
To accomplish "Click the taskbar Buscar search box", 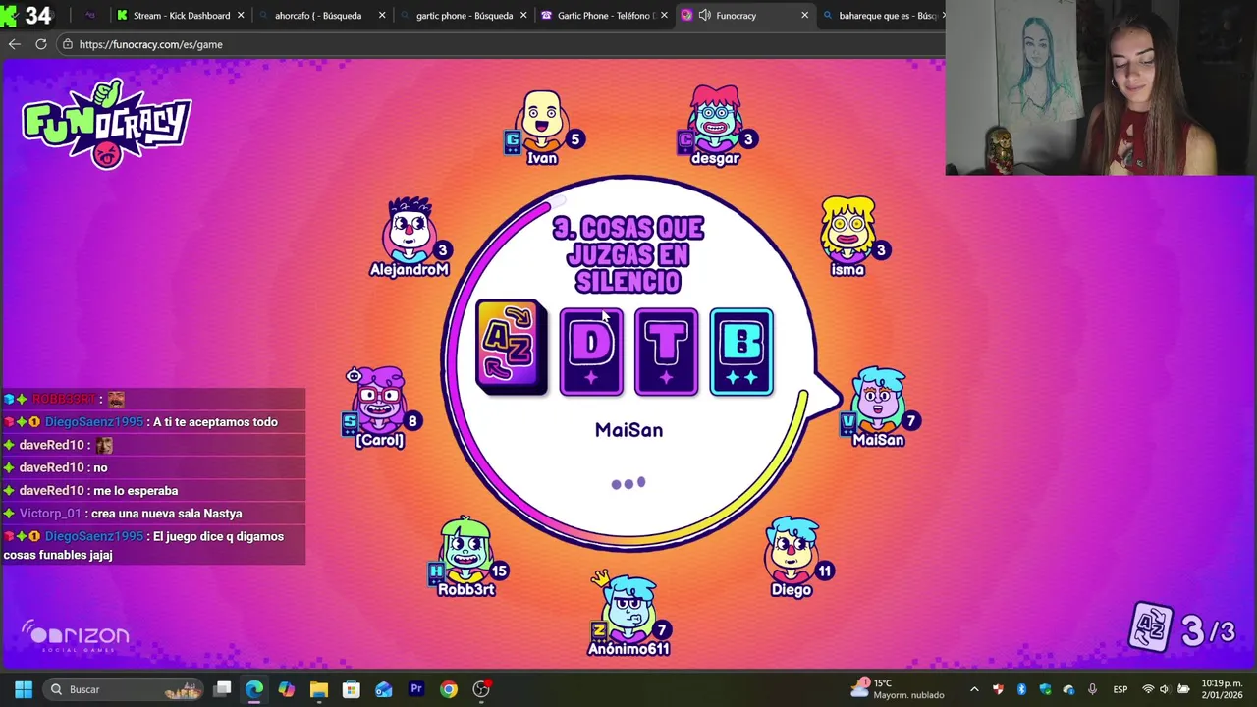I will tap(124, 689).
